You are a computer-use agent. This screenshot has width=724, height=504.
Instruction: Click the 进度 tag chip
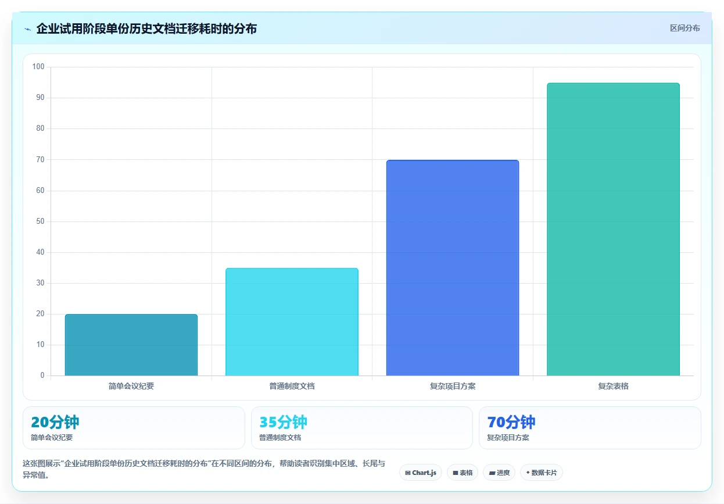click(499, 473)
